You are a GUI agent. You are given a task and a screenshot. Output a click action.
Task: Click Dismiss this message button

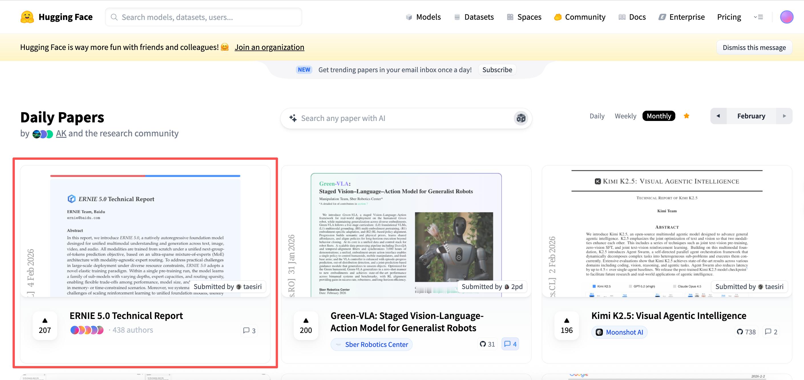(754, 47)
